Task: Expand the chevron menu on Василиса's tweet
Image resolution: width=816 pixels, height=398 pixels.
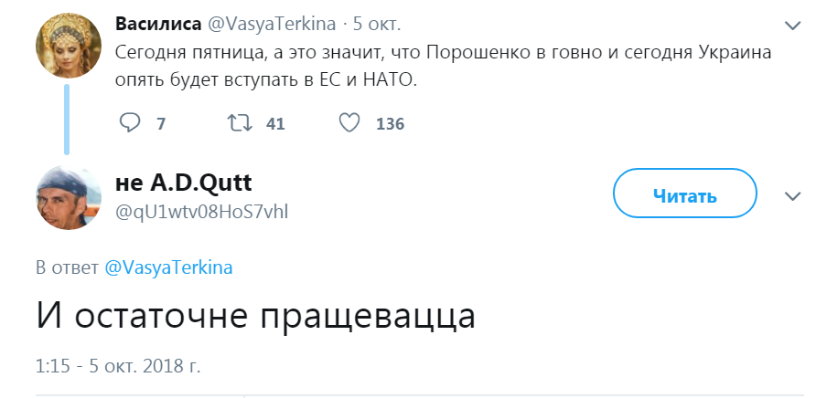Action: [x=791, y=25]
